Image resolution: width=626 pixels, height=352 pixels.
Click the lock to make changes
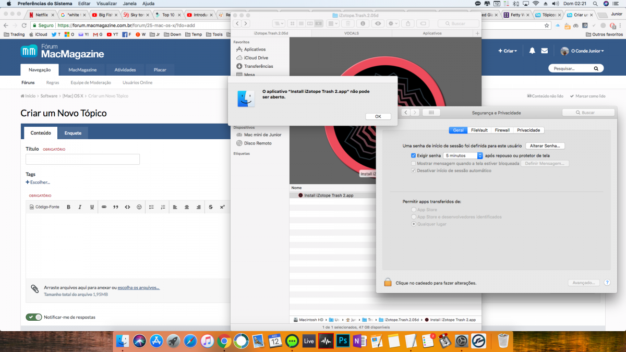(x=388, y=282)
